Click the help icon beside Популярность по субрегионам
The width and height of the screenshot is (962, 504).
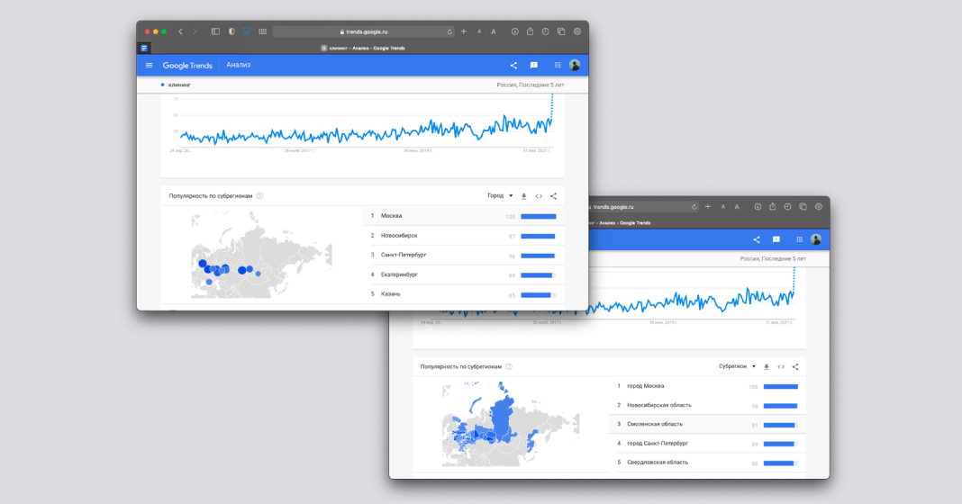(259, 196)
